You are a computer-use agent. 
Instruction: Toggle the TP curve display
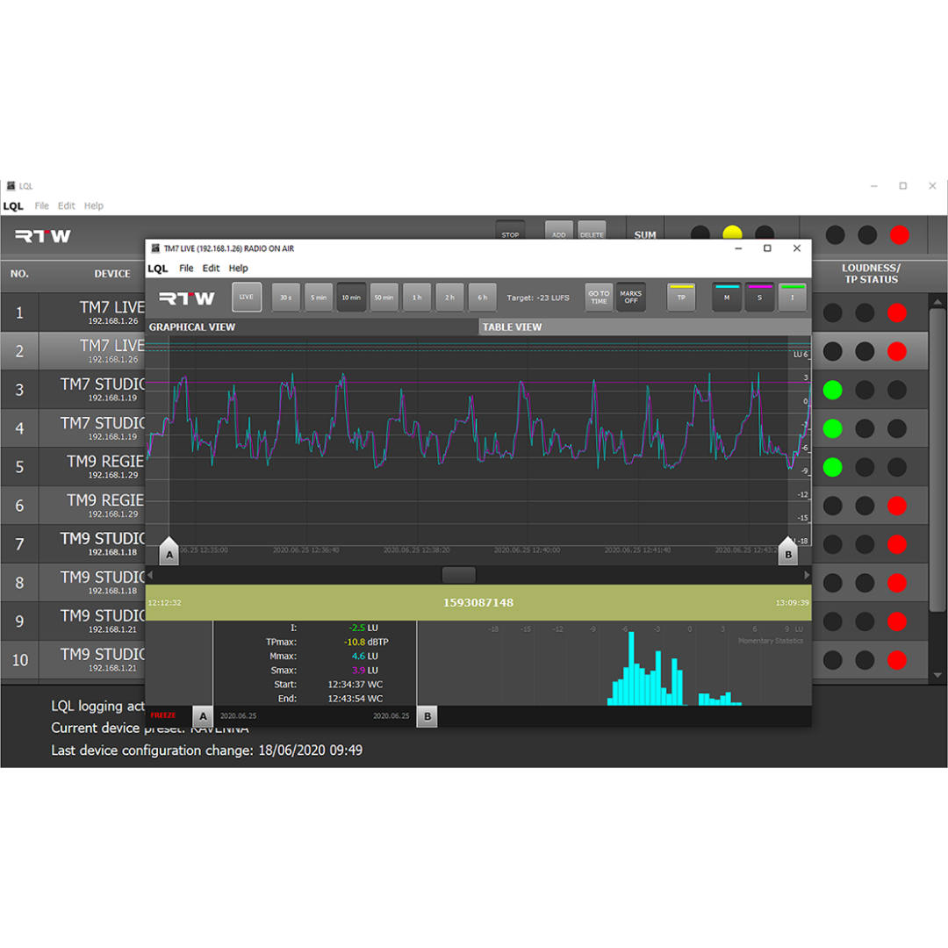[x=681, y=298]
